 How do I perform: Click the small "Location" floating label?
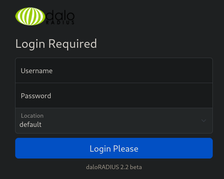(x=32, y=116)
